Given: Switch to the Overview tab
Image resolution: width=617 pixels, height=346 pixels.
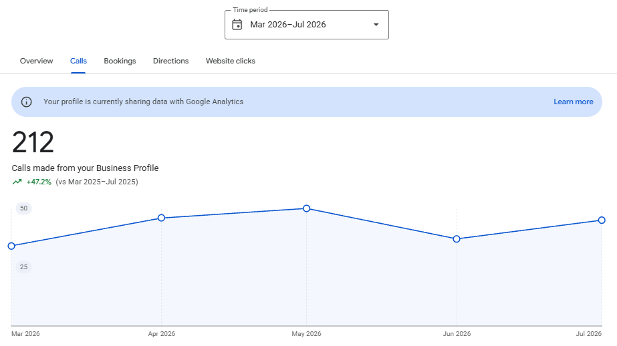Looking at the screenshot, I should (36, 61).
